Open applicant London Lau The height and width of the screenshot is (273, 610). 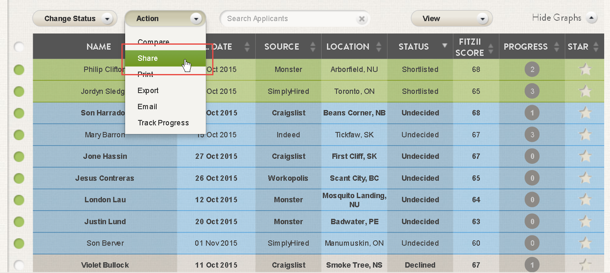(105, 200)
